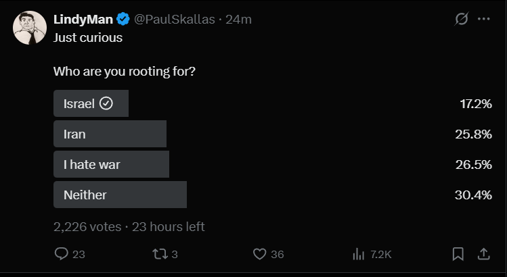Viewport: 507px width, 277px height.
Task: Click the blue verified badge
Action: pos(123,19)
